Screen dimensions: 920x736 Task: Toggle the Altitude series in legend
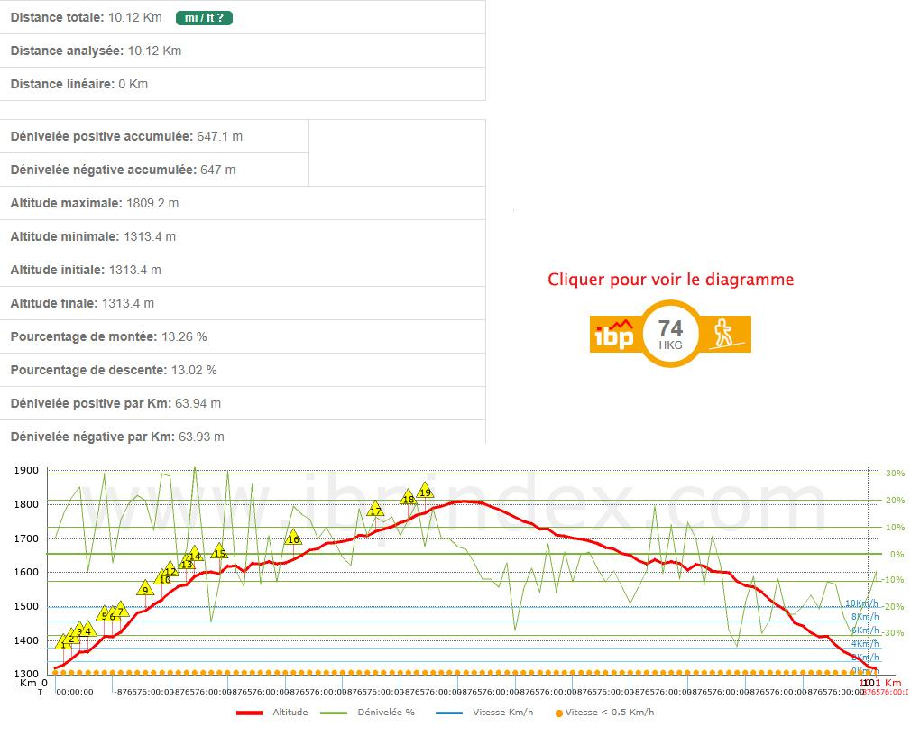pyautogui.click(x=290, y=713)
